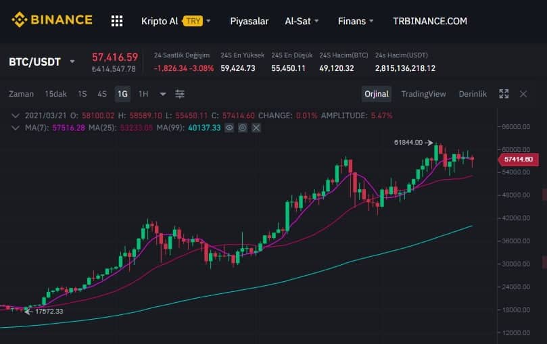Open moving average settings icon
This screenshot has height=344, width=547.
[x=243, y=127]
